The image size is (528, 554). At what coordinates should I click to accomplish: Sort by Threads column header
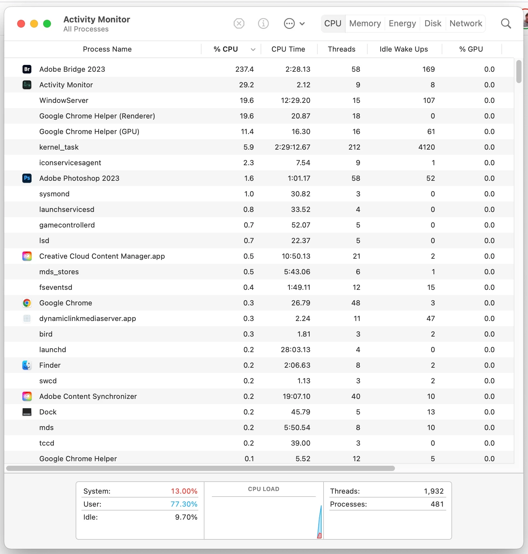coord(341,49)
